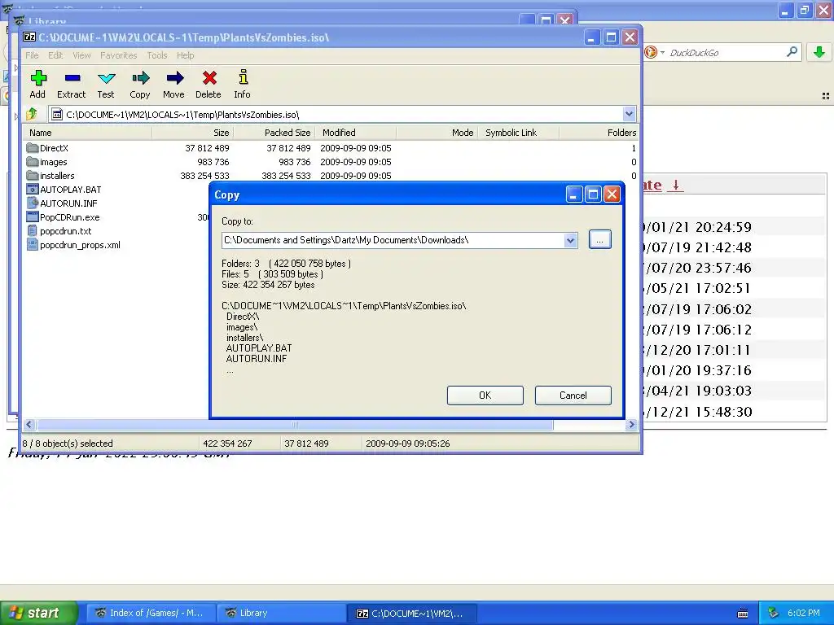Open search engine selector dropdown arrow
The height and width of the screenshot is (625, 834).
[x=662, y=52]
